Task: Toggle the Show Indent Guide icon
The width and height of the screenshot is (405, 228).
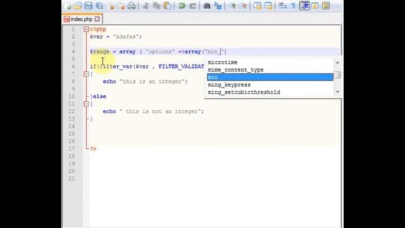Action: 304,6
